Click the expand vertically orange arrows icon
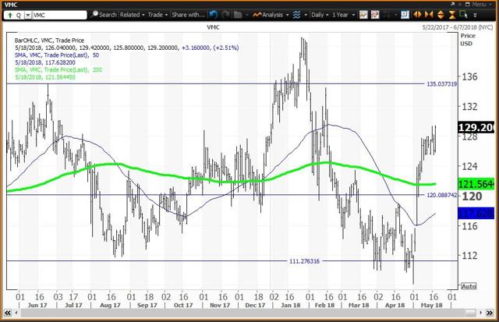Viewport: 499px width, 322px height. [441, 15]
